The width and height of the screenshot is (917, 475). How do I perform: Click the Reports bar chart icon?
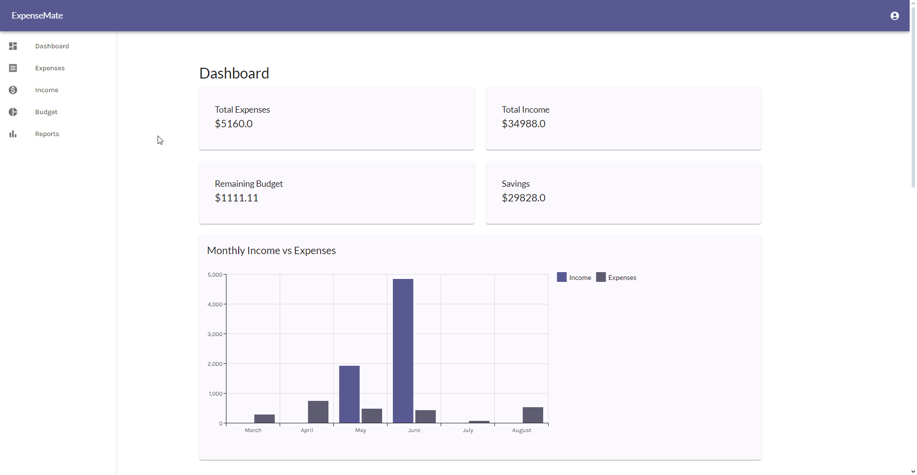click(13, 134)
